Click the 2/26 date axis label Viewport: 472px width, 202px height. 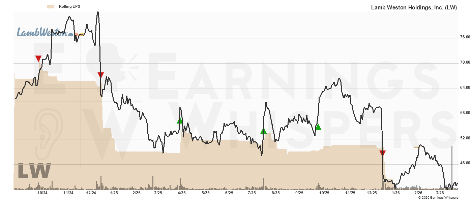(x=418, y=193)
